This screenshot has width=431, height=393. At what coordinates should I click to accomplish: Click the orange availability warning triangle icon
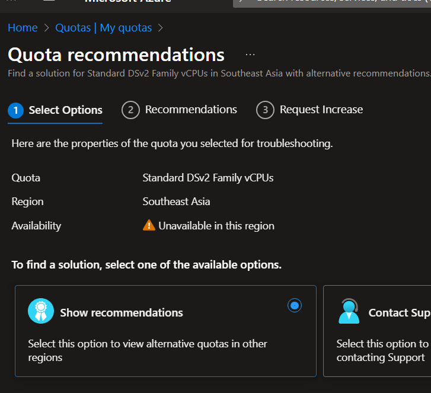click(149, 225)
